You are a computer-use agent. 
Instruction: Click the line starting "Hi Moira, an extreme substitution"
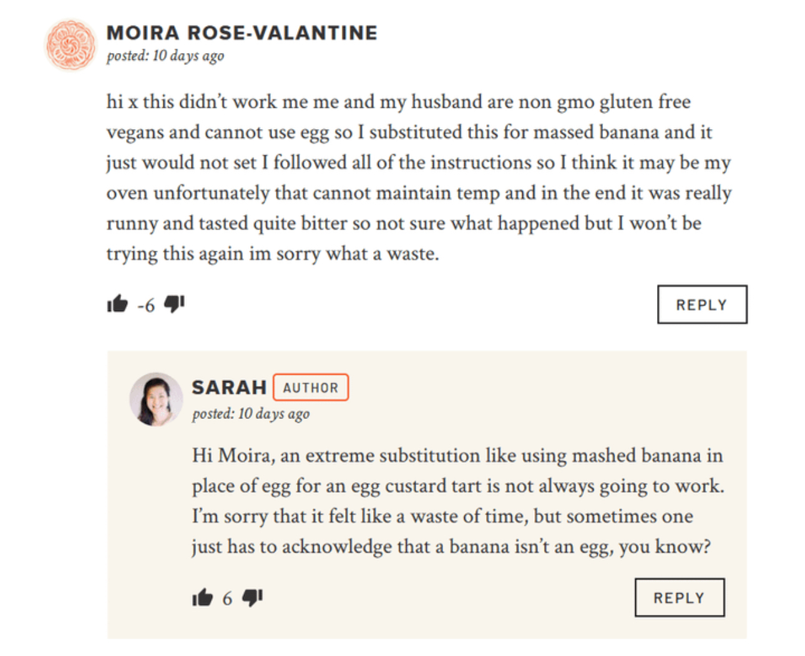pyautogui.click(x=457, y=455)
